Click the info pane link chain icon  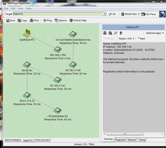coord(116,33)
